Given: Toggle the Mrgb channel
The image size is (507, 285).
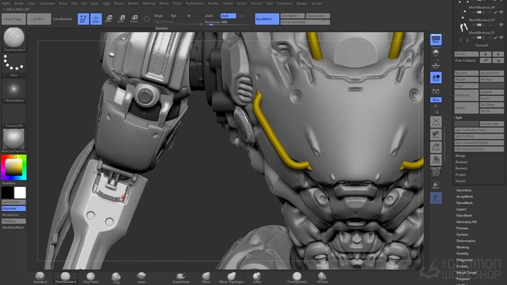Looking at the screenshot, I should 159,16.
